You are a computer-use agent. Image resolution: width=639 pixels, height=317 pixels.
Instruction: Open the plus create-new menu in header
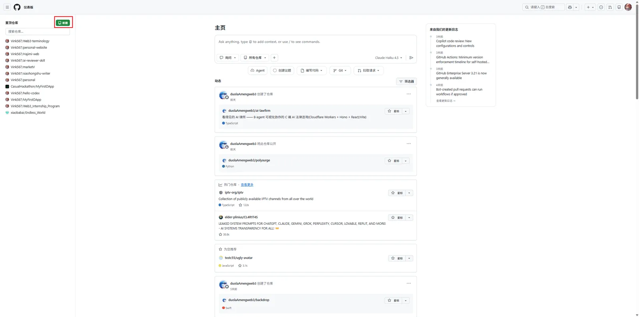pos(590,7)
